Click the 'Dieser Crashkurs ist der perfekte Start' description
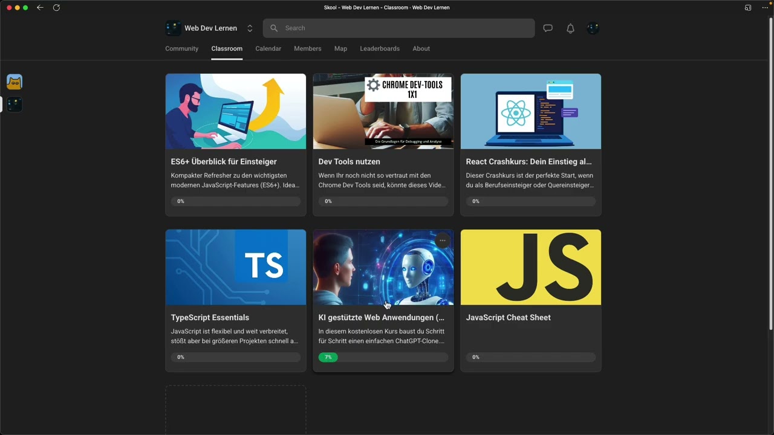 [x=530, y=180]
